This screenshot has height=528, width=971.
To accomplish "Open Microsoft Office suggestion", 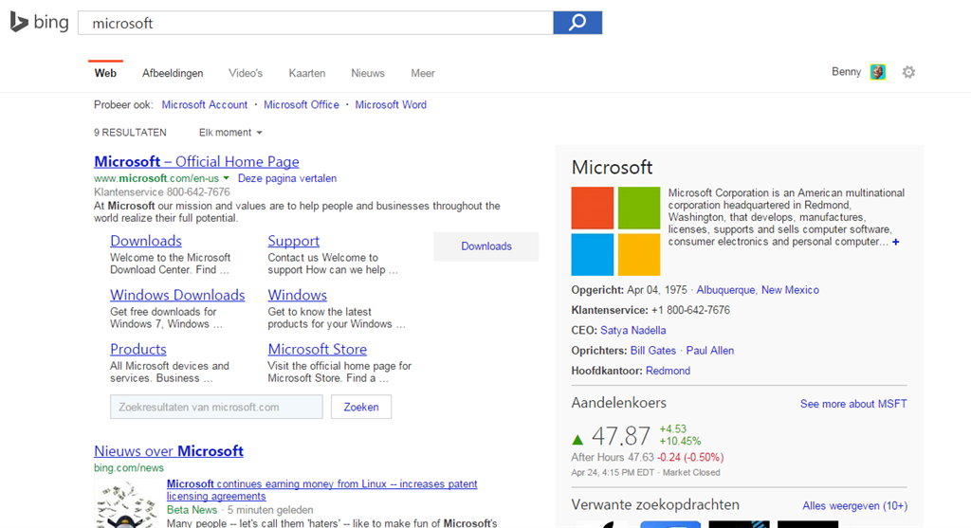I will click(302, 104).
